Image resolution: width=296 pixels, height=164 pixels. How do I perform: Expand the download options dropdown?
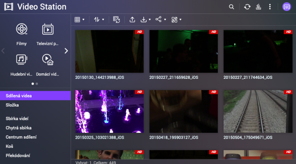(x=145, y=19)
